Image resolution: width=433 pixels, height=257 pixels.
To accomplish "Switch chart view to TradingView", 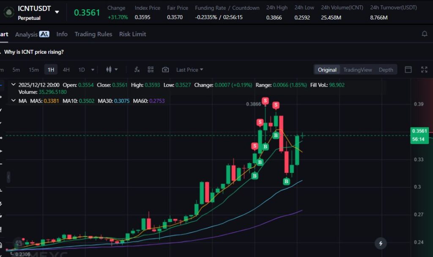I will pos(357,70).
